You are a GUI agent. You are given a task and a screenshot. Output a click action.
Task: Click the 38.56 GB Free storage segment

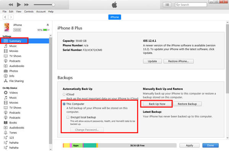137,145
